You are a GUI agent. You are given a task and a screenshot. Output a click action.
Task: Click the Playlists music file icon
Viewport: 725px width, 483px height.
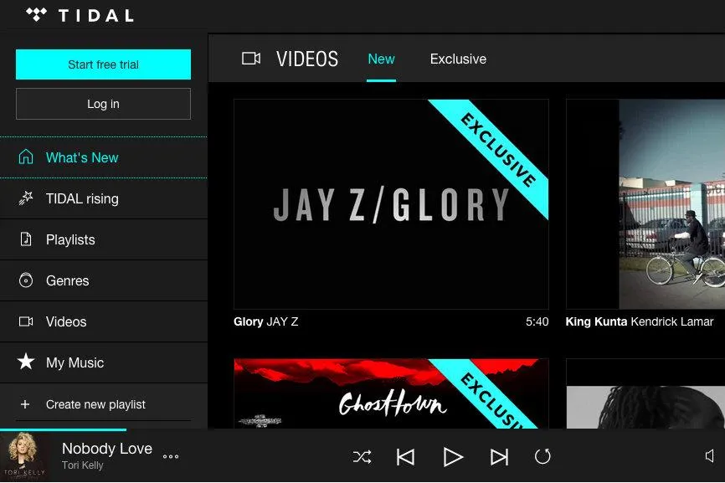coord(26,239)
